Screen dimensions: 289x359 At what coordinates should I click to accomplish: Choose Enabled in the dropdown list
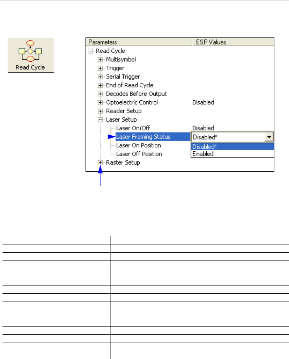pos(233,154)
